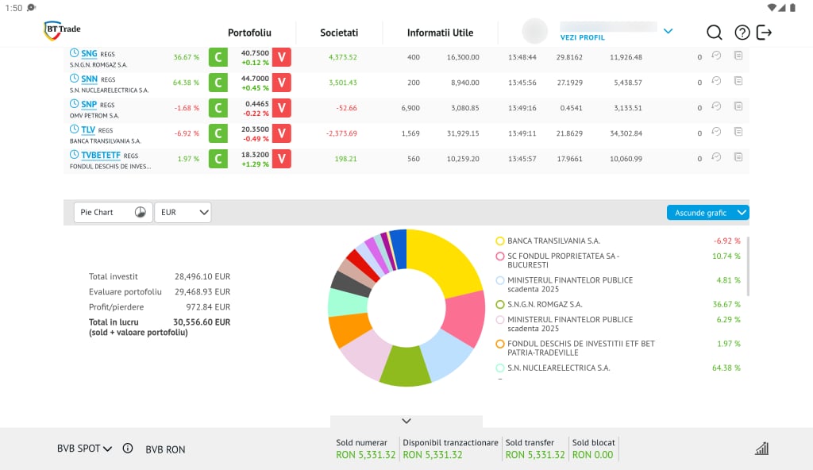Screen dimensions: 813x470
Task: Click the VEZI PROFIL link
Action: [x=582, y=37]
